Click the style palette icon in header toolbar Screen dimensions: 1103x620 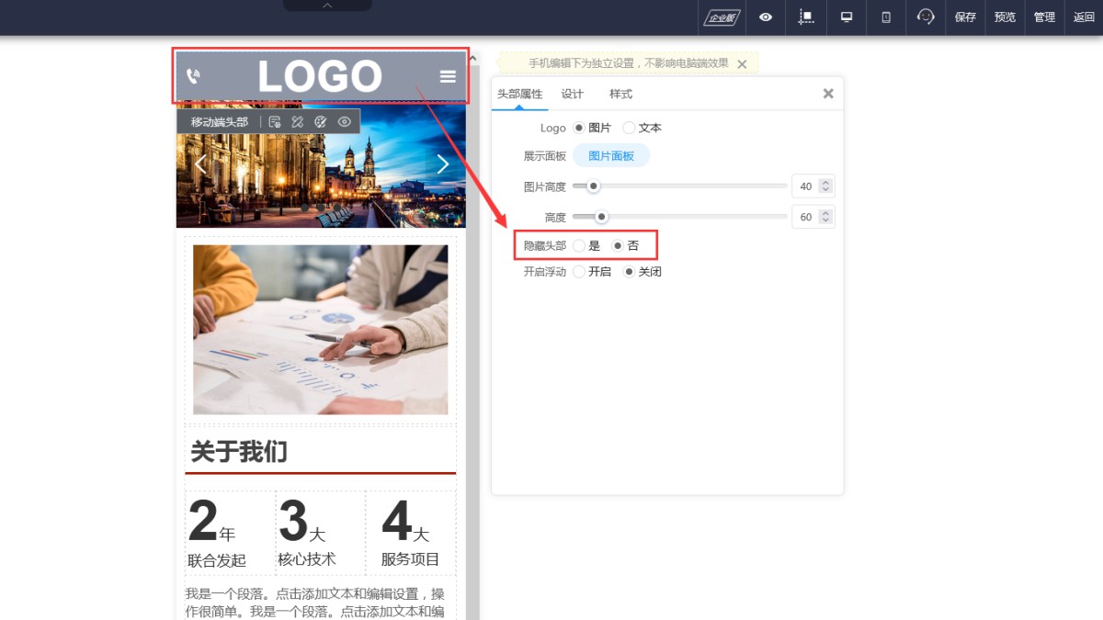click(x=321, y=122)
